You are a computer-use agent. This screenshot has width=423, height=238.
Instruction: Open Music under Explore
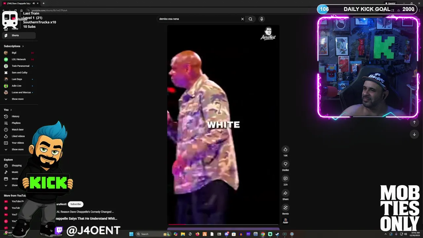click(15, 172)
